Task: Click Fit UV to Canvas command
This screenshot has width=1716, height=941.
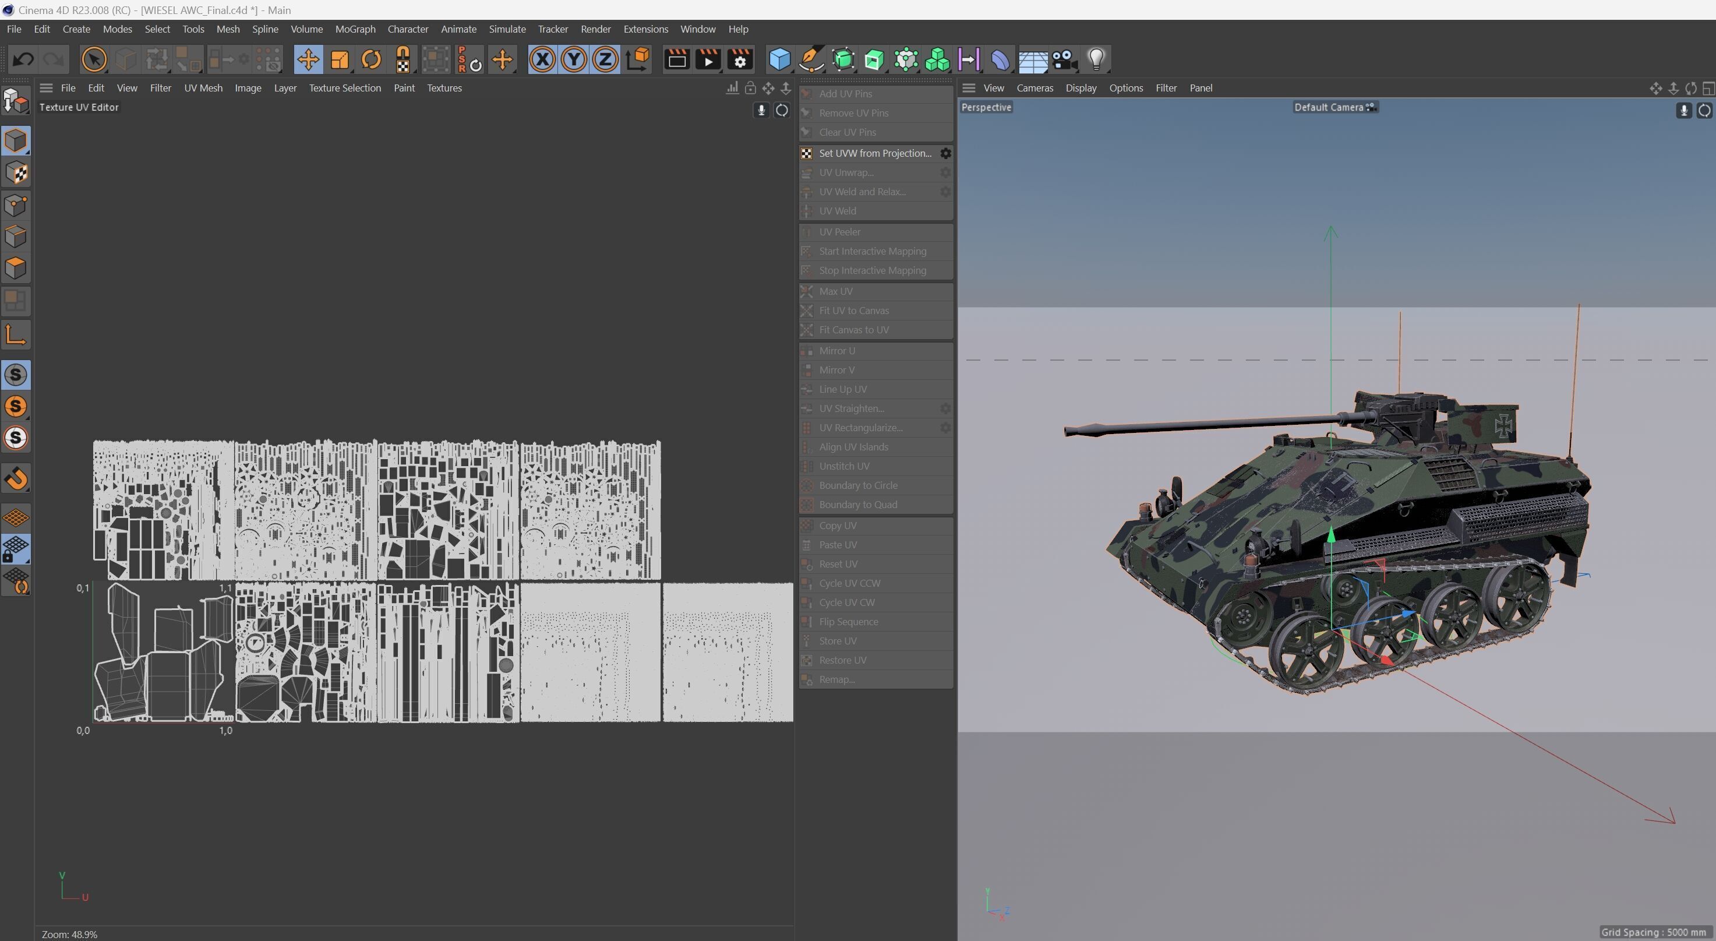Action: (876, 311)
